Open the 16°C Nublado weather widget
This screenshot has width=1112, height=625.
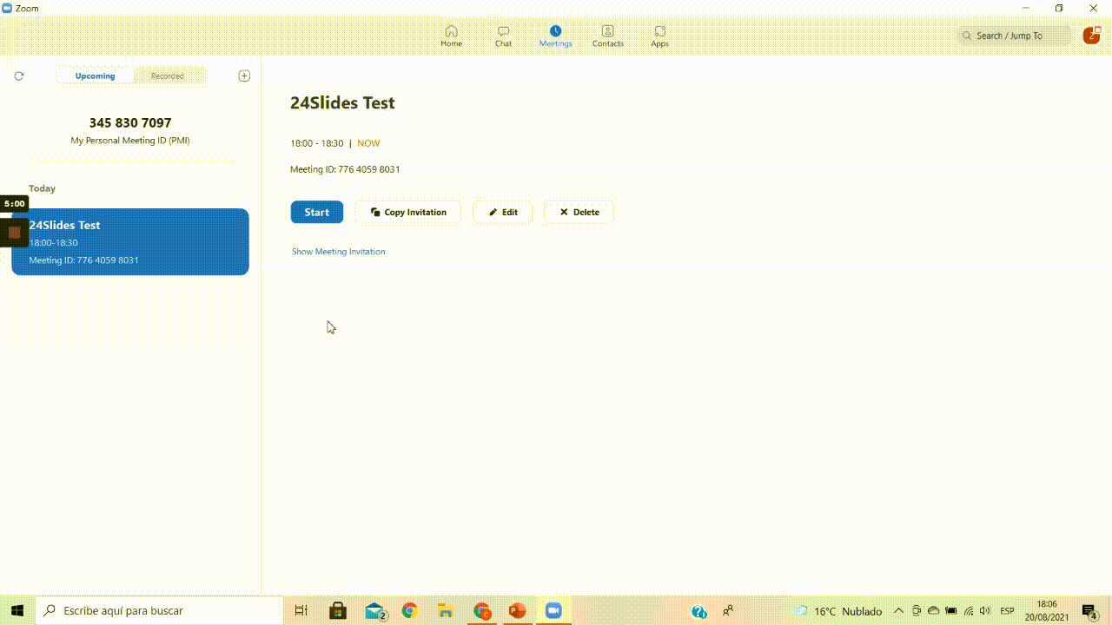[837, 611]
